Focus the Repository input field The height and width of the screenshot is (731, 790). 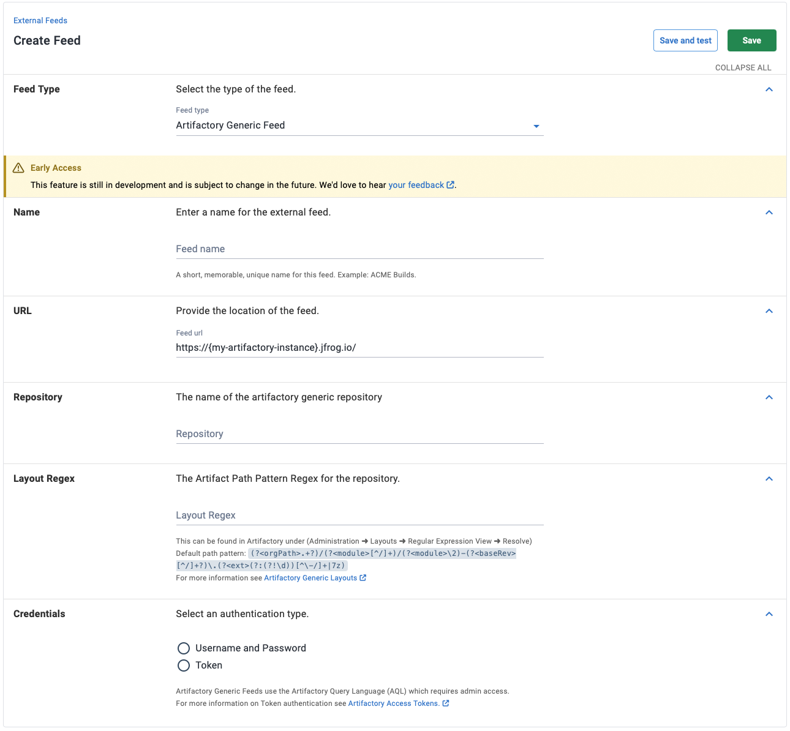359,433
